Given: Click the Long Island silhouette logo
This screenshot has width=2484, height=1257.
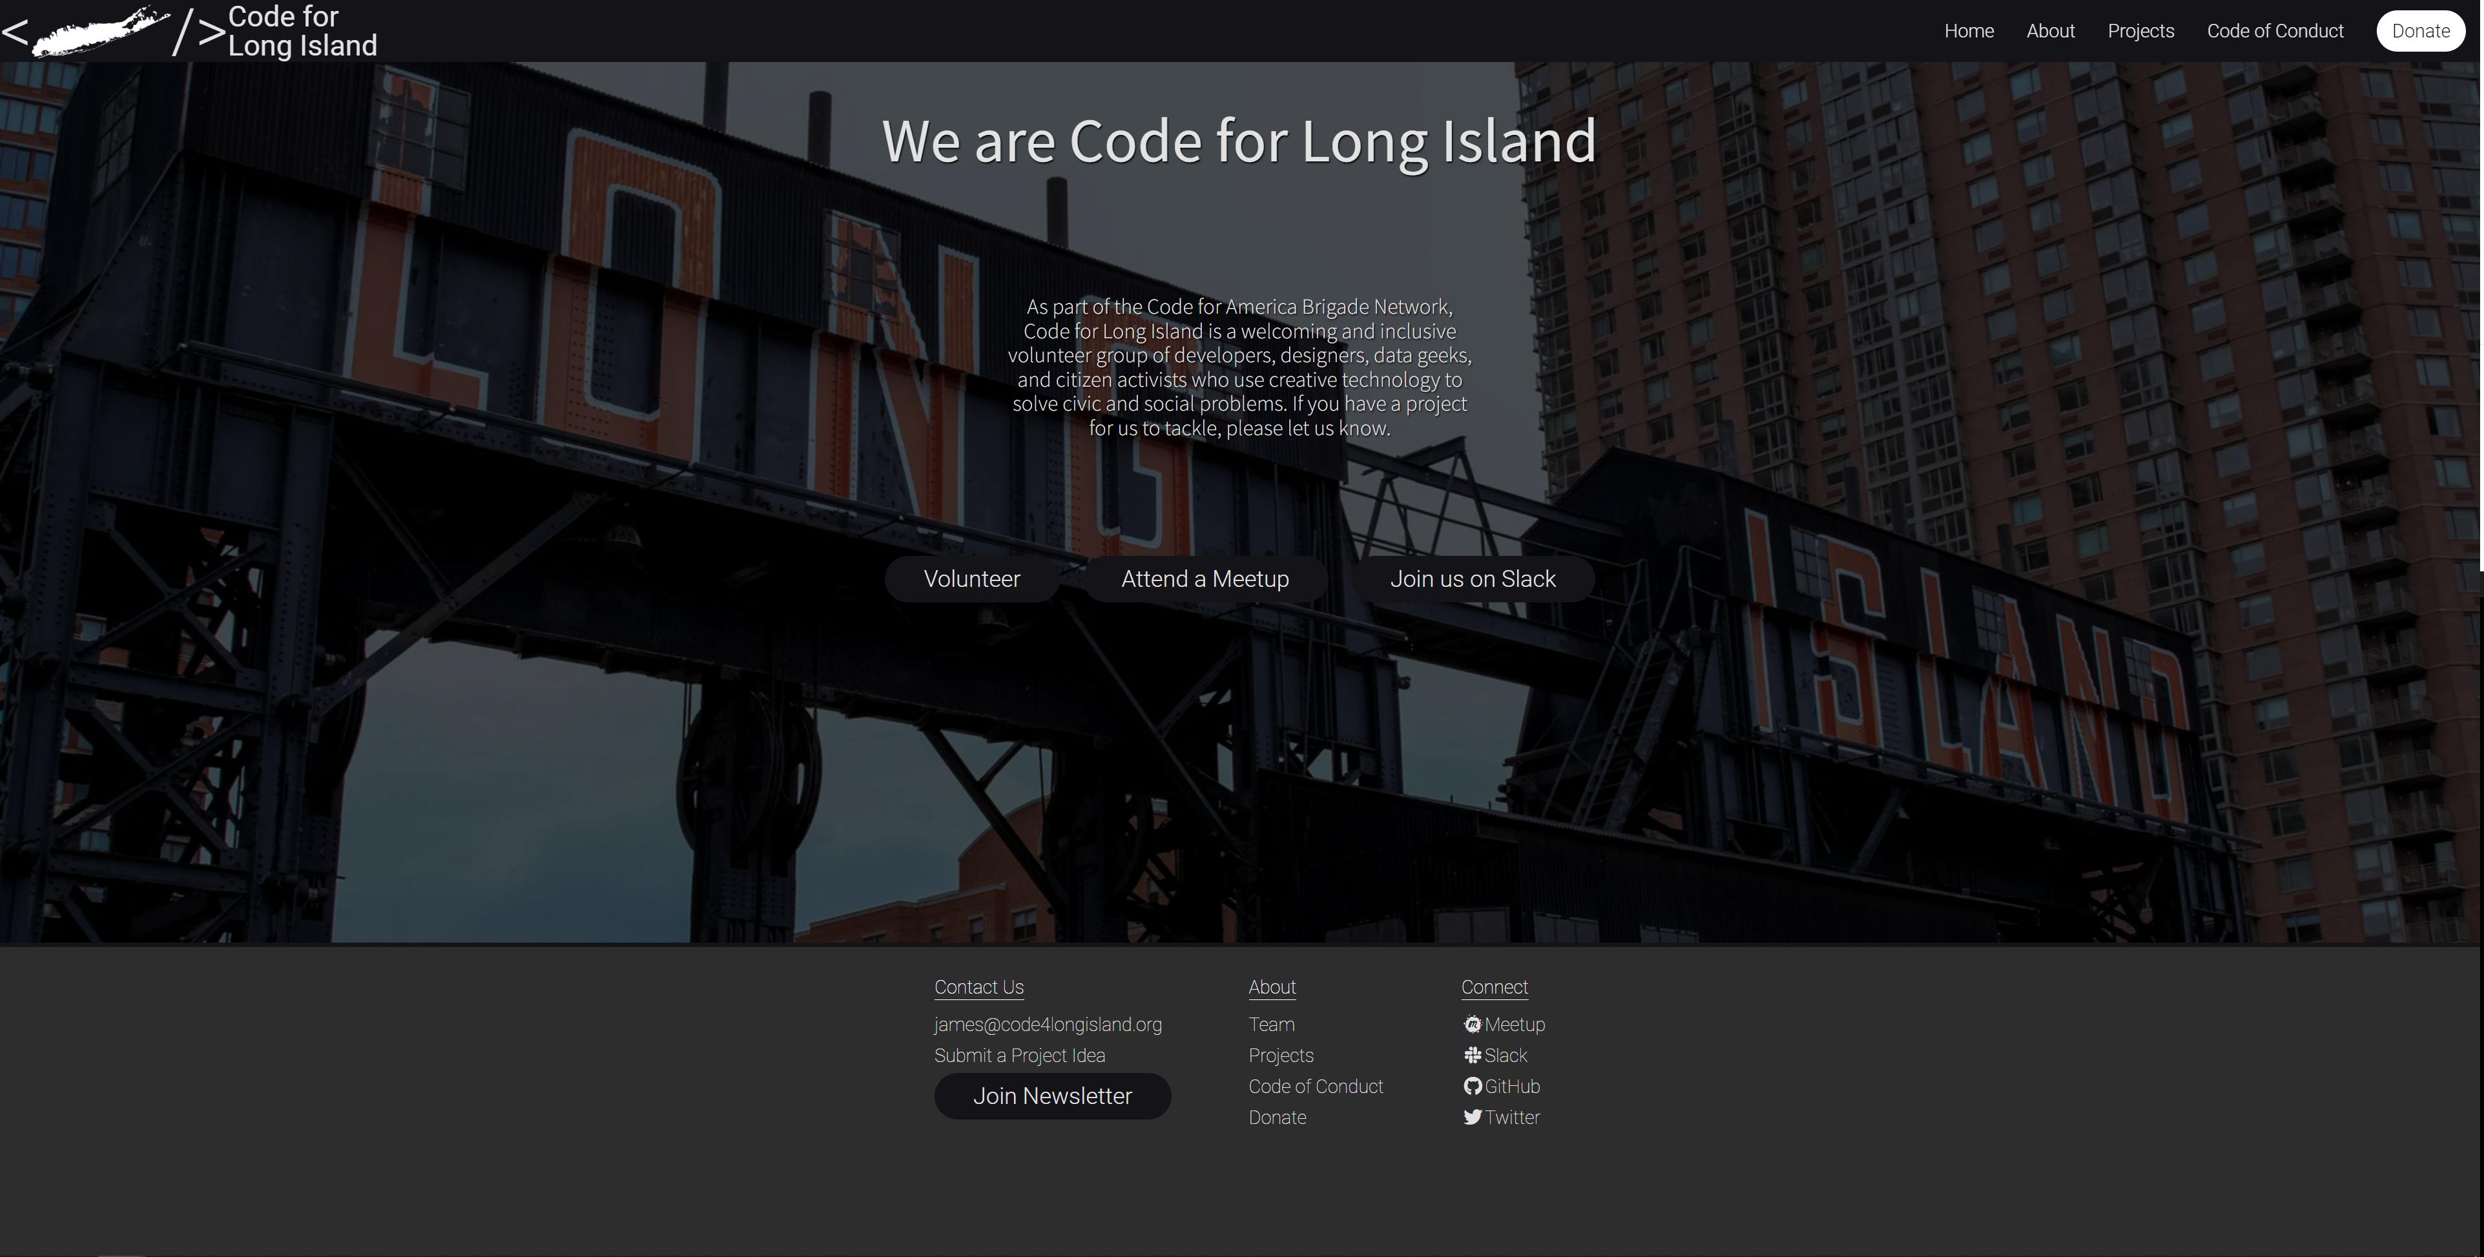Looking at the screenshot, I should [x=101, y=31].
